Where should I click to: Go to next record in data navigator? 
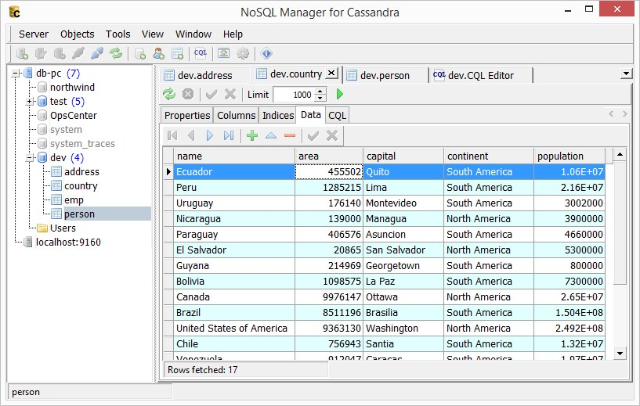[210, 135]
